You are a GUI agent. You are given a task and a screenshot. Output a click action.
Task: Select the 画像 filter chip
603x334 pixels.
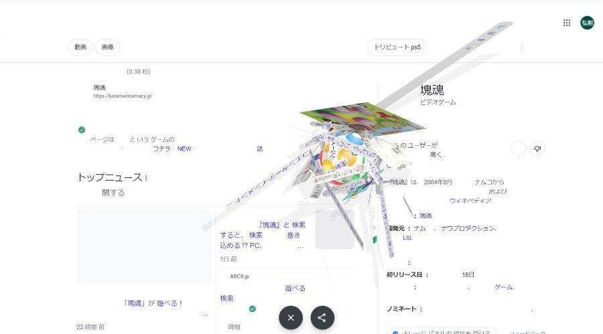click(x=107, y=47)
